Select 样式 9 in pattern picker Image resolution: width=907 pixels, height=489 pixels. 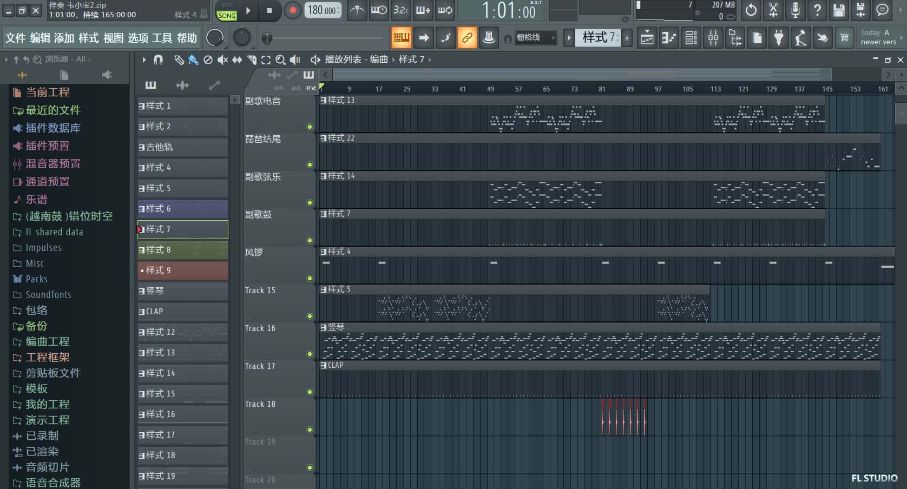pyautogui.click(x=182, y=270)
